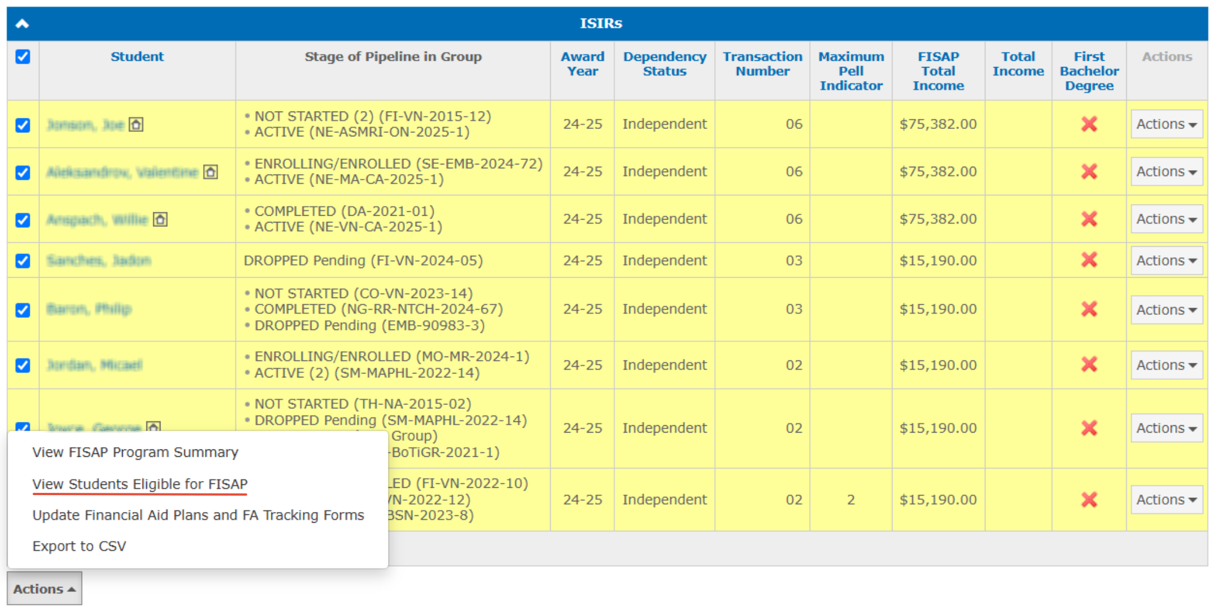This screenshot has height=610, width=1218.
Task: Uncheck the first student row checkbox
Action: (23, 125)
